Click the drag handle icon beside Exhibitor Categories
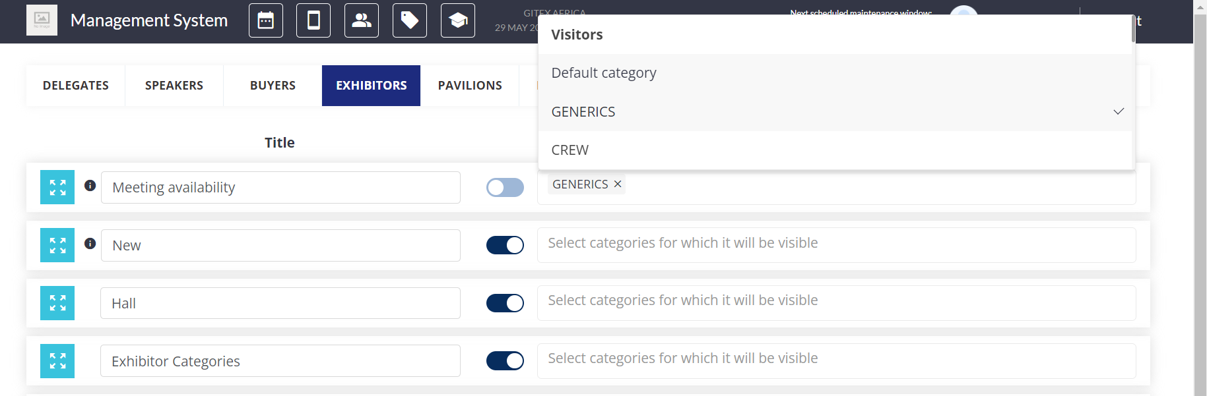1207x396 pixels. tap(57, 361)
